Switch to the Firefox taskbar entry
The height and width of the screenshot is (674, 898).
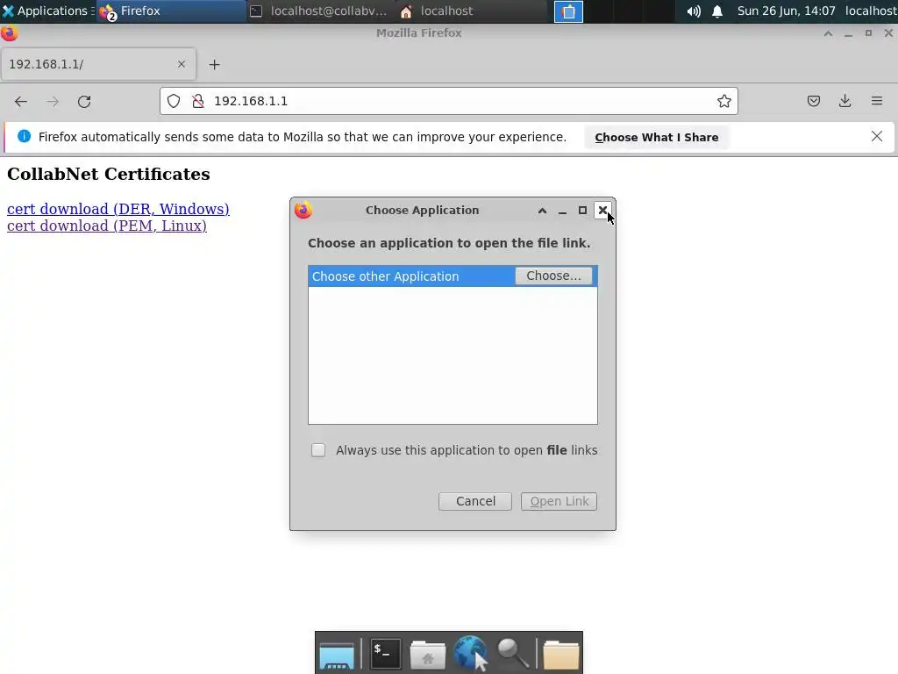click(x=171, y=11)
